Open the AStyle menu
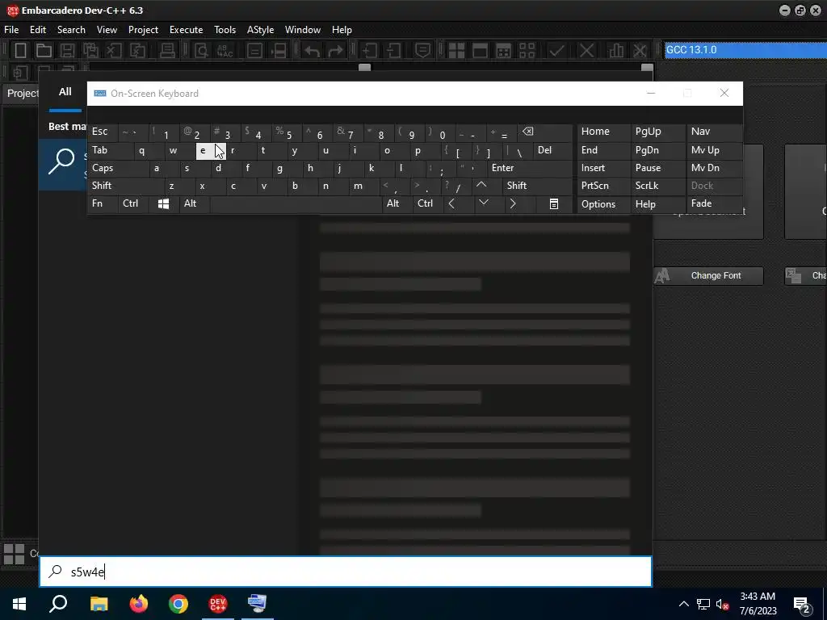The image size is (827, 620). click(x=261, y=30)
